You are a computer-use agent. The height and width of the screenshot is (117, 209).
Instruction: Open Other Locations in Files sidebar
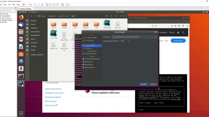point(37,55)
